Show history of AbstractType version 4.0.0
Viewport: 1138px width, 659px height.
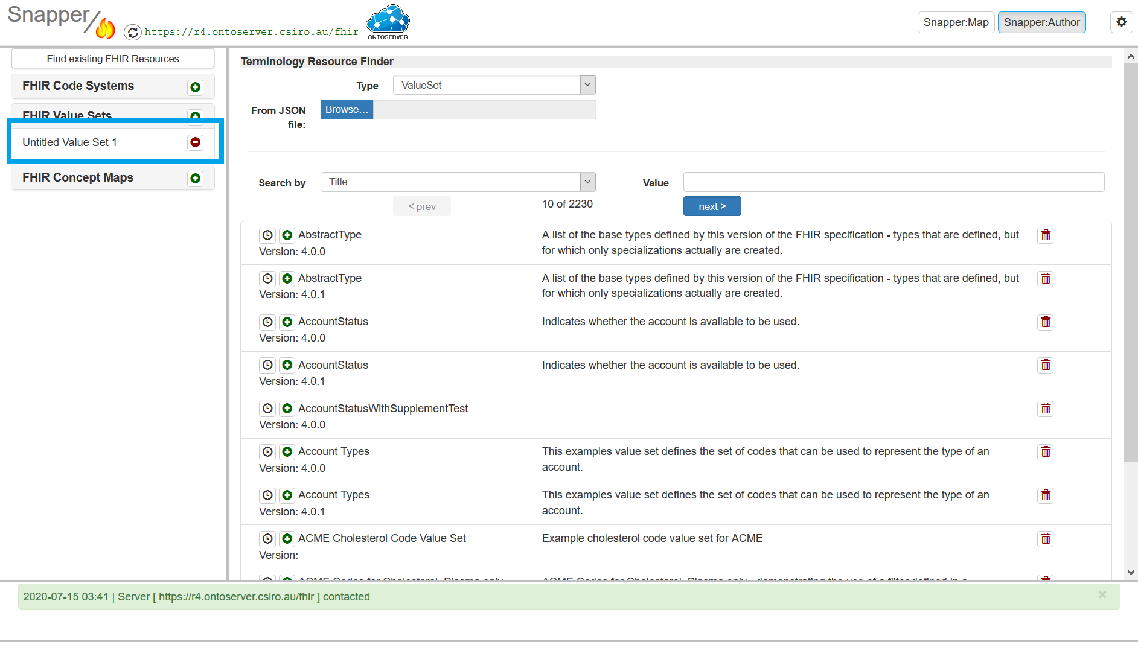click(267, 235)
